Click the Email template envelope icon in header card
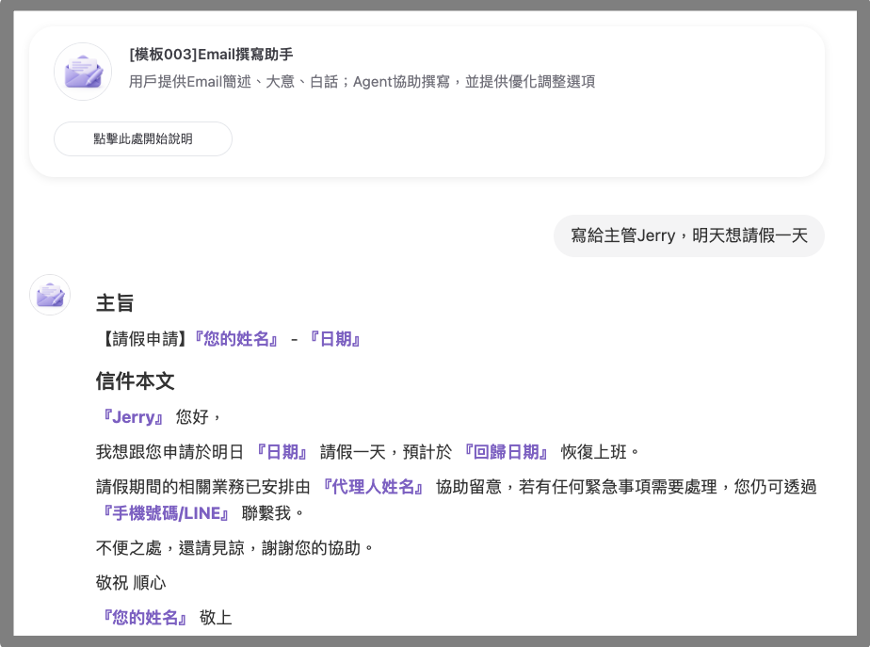Image resolution: width=870 pixels, height=647 pixels. (x=82, y=72)
